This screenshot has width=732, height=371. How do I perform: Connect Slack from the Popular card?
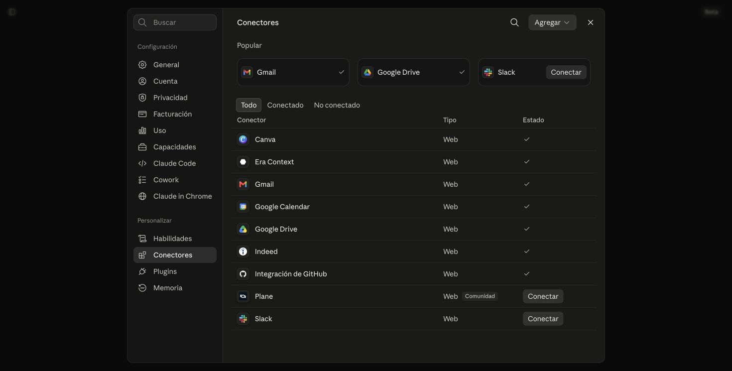pos(566,72)
